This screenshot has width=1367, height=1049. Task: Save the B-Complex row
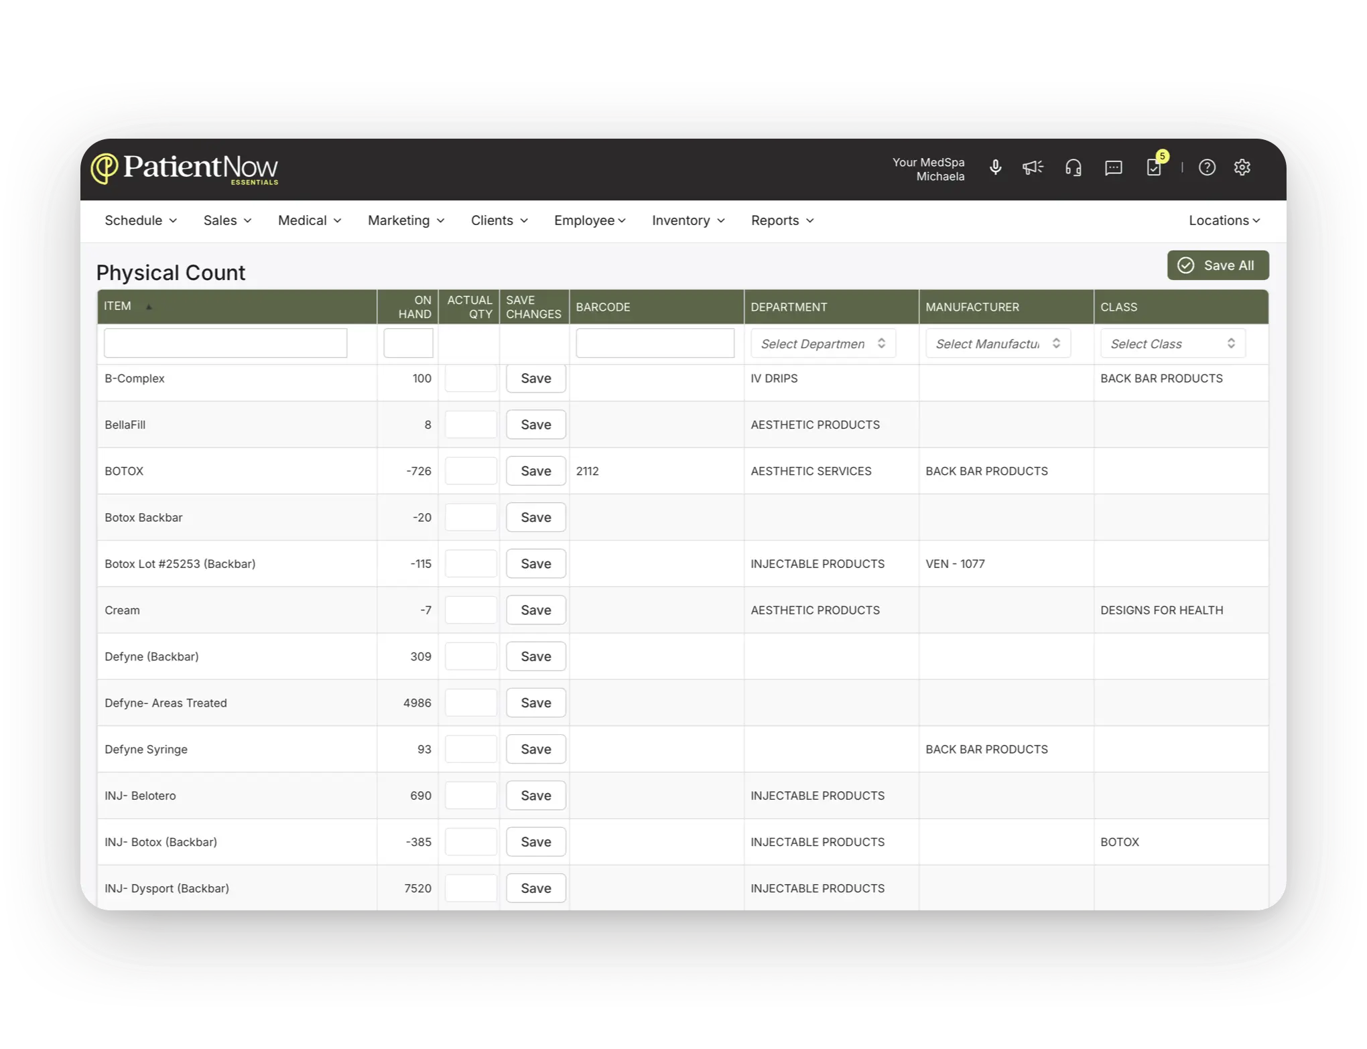pos(536,378)
